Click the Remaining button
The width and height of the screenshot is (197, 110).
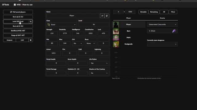[154, 12]
